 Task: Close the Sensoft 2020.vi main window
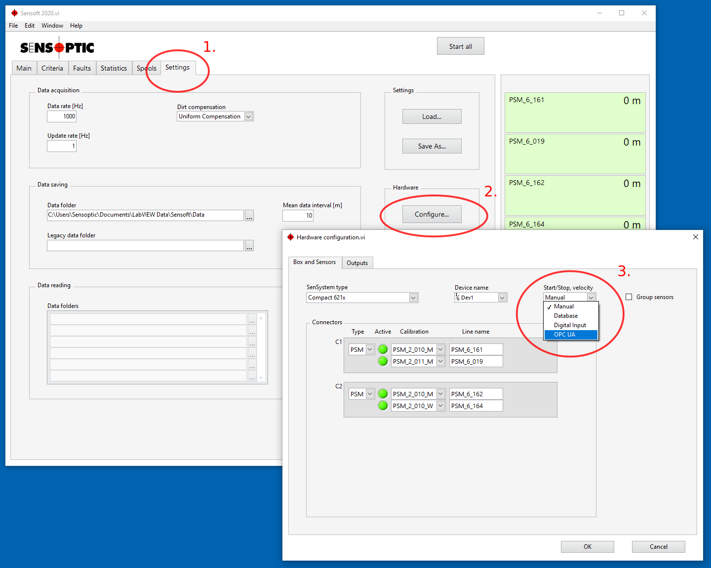point(644,13)
